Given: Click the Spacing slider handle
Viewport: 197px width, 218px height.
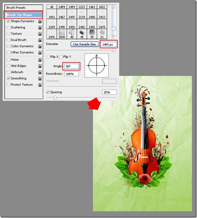Looking at the screenshot, I should coord(55,98).
